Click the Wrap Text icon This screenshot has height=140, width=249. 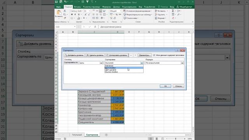coord(104,11)
